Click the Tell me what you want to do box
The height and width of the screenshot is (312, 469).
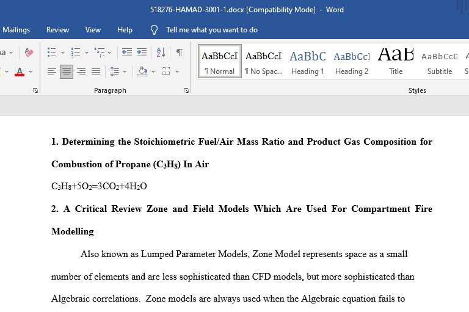pos(212,30)
